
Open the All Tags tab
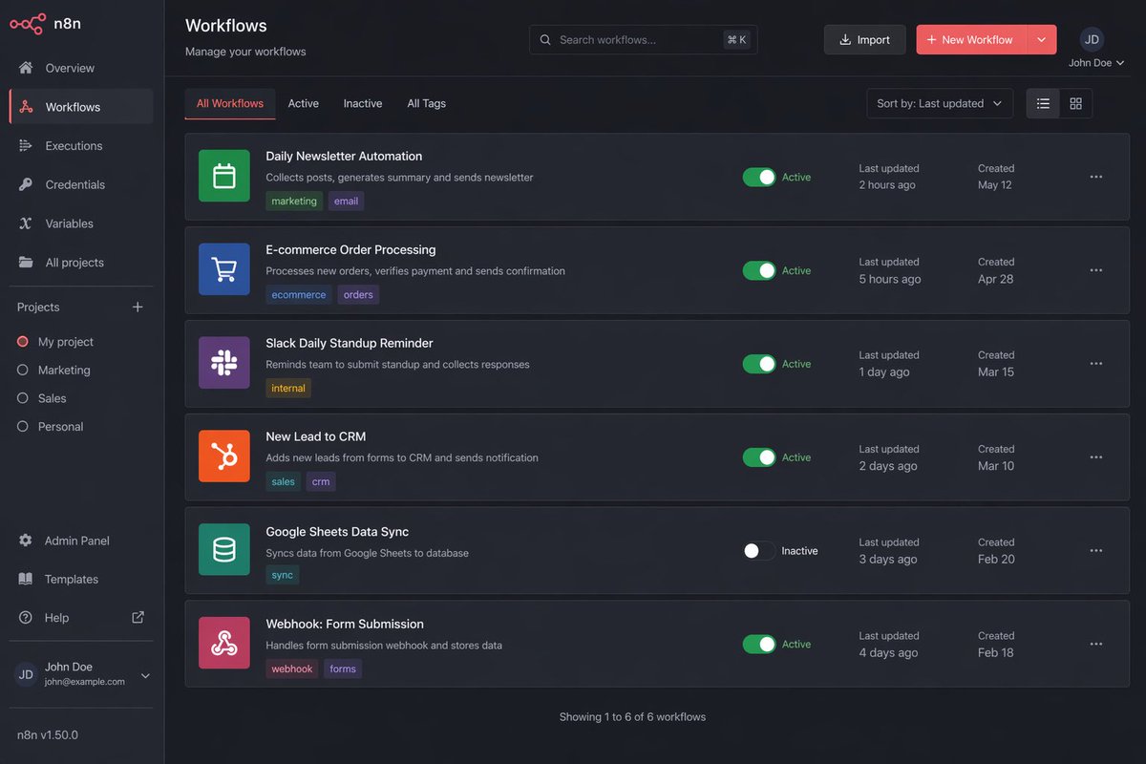click(427, 103)
